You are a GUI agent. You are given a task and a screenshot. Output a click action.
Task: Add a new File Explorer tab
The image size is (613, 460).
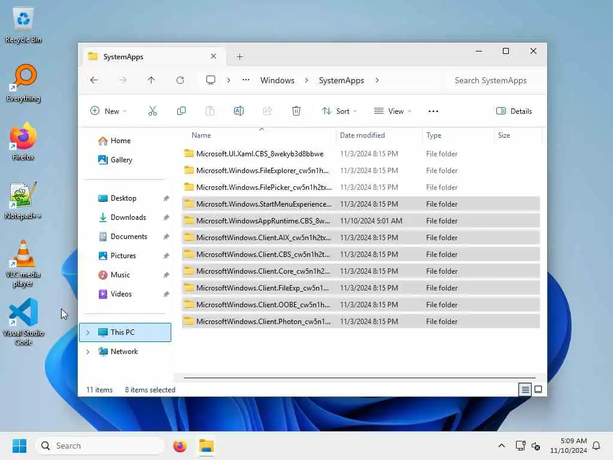pyautogui.click(x=239, y=57)
